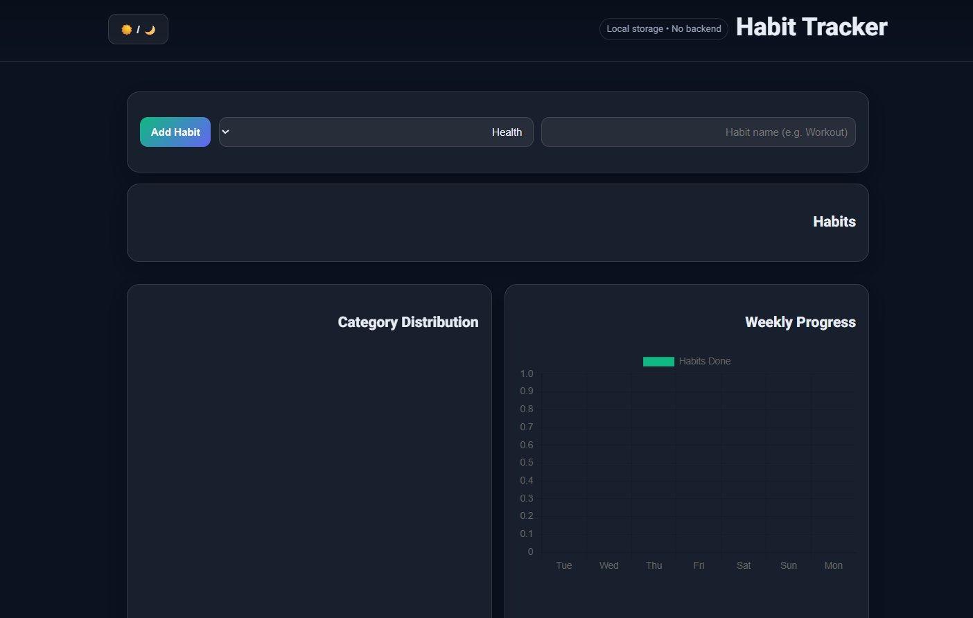
Task: Click the slash separator in the theme control
Action: [138, 29]
